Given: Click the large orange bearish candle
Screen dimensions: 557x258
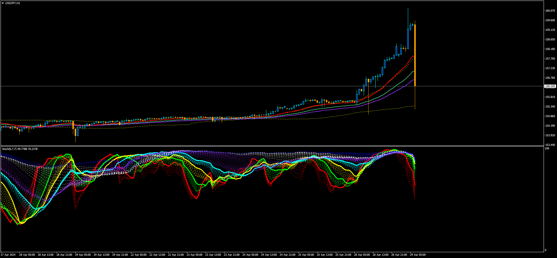Looking at the screenshot, I should pyautogui.click(x=415, y=55).
